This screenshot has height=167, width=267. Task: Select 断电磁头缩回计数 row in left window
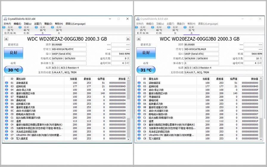tap(65, 114)
